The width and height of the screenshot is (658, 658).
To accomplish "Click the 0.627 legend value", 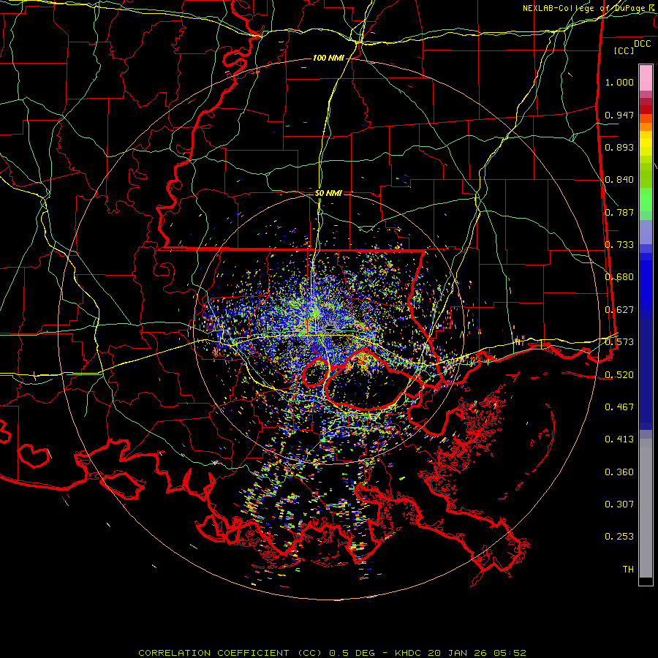I will coord(619,310).
